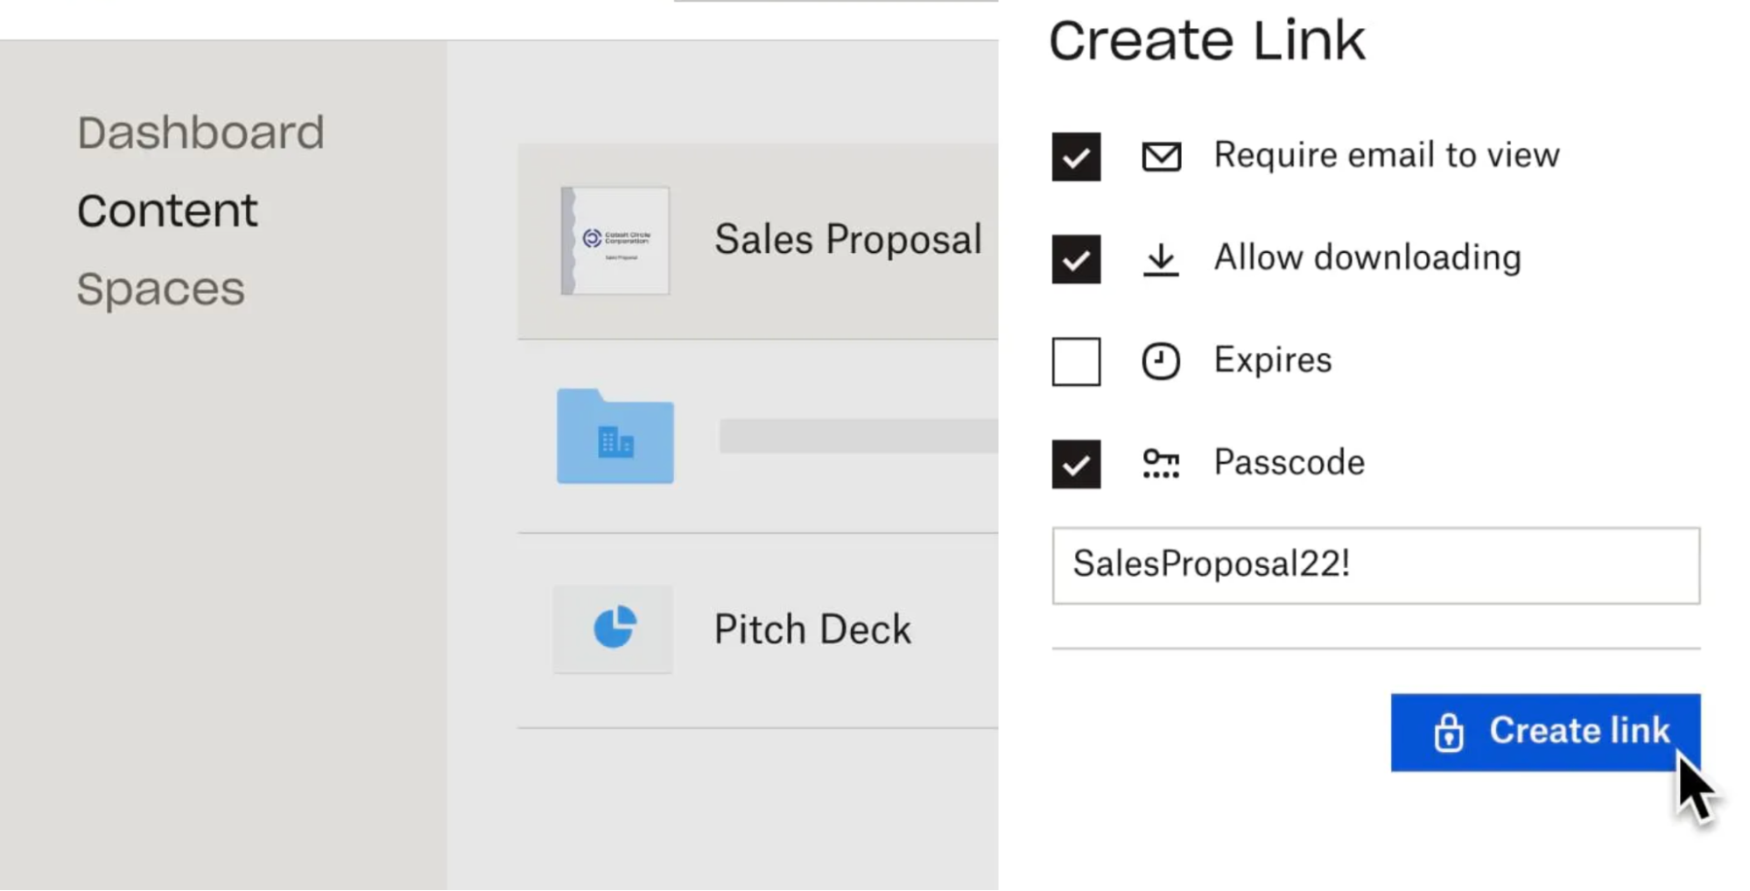Select Content in the sidebar
1750x891 pixels.
click(x=167, y=211)
